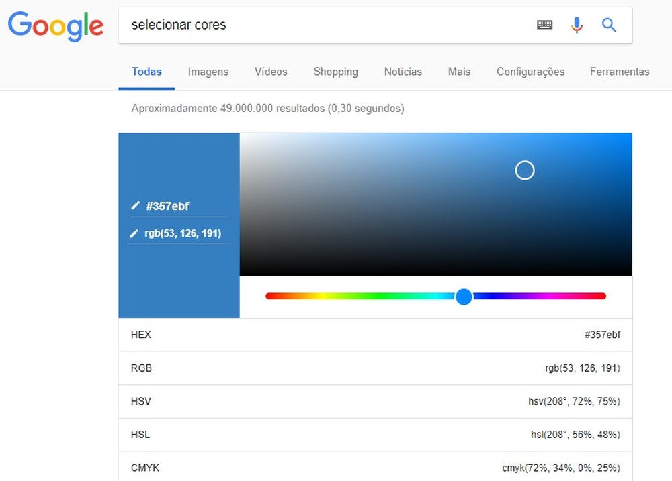Open the Imagens tab
The width and height of the screenshot is (672, 481).
click(208, 72)
